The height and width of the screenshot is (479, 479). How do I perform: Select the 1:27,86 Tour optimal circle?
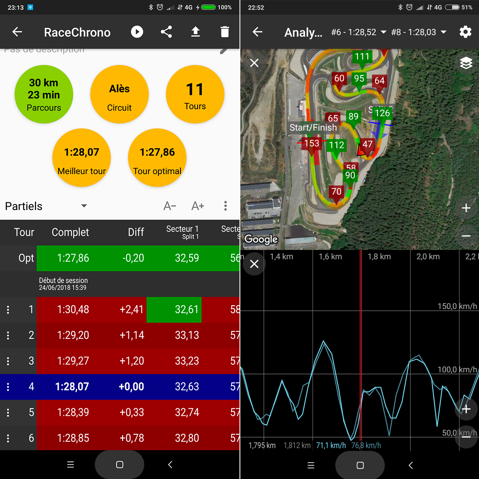tap(157, 158)
